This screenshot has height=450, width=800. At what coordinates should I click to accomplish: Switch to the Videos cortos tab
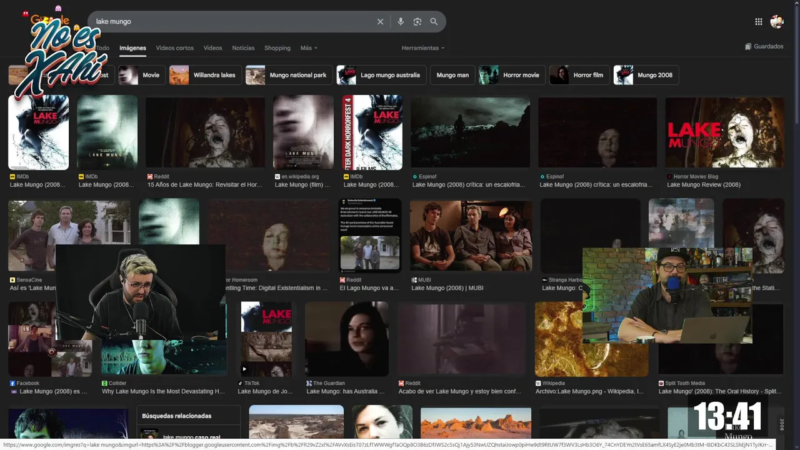(174, 48)
